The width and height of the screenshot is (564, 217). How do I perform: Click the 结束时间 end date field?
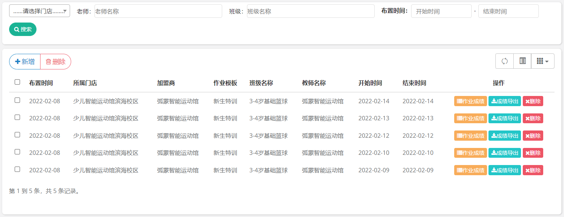(x=508, y=11)
